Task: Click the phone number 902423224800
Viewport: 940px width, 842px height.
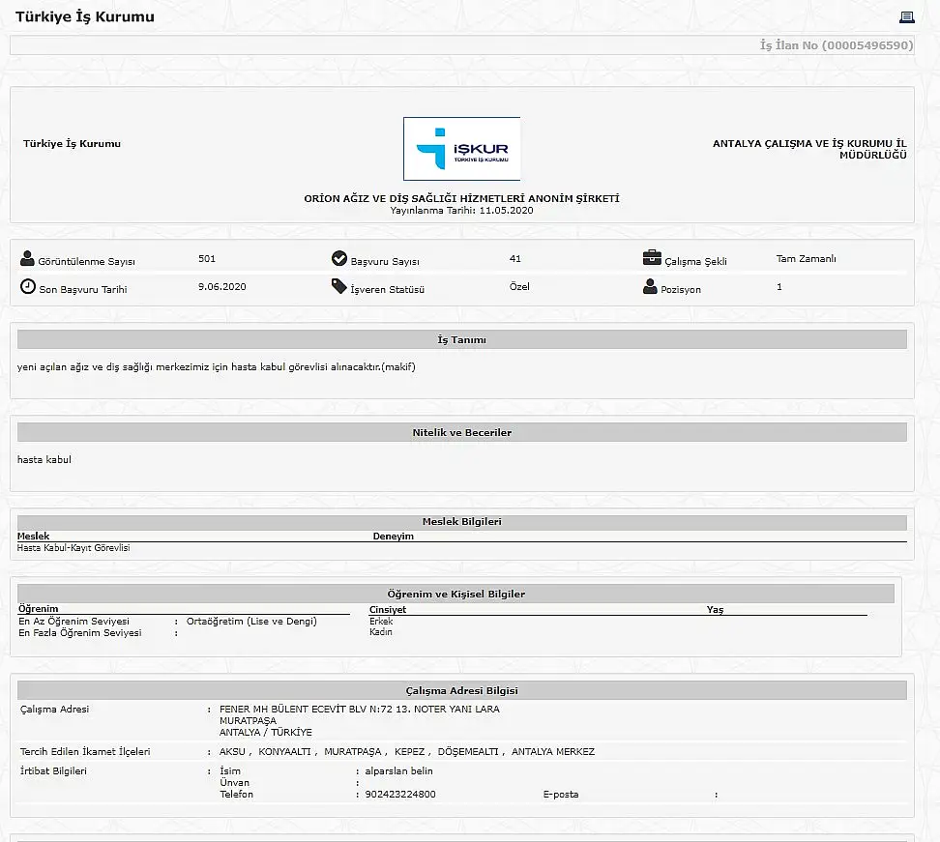Action: 400,795
